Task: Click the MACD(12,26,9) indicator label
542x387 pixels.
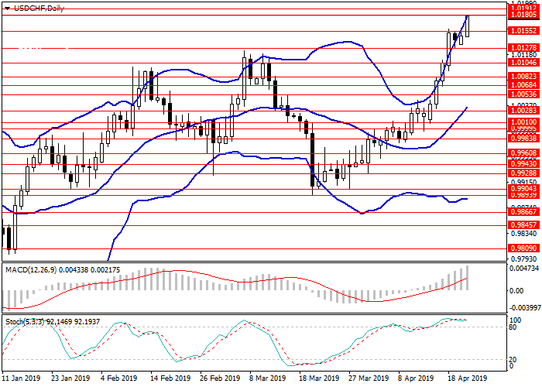Action: point(32,269)
